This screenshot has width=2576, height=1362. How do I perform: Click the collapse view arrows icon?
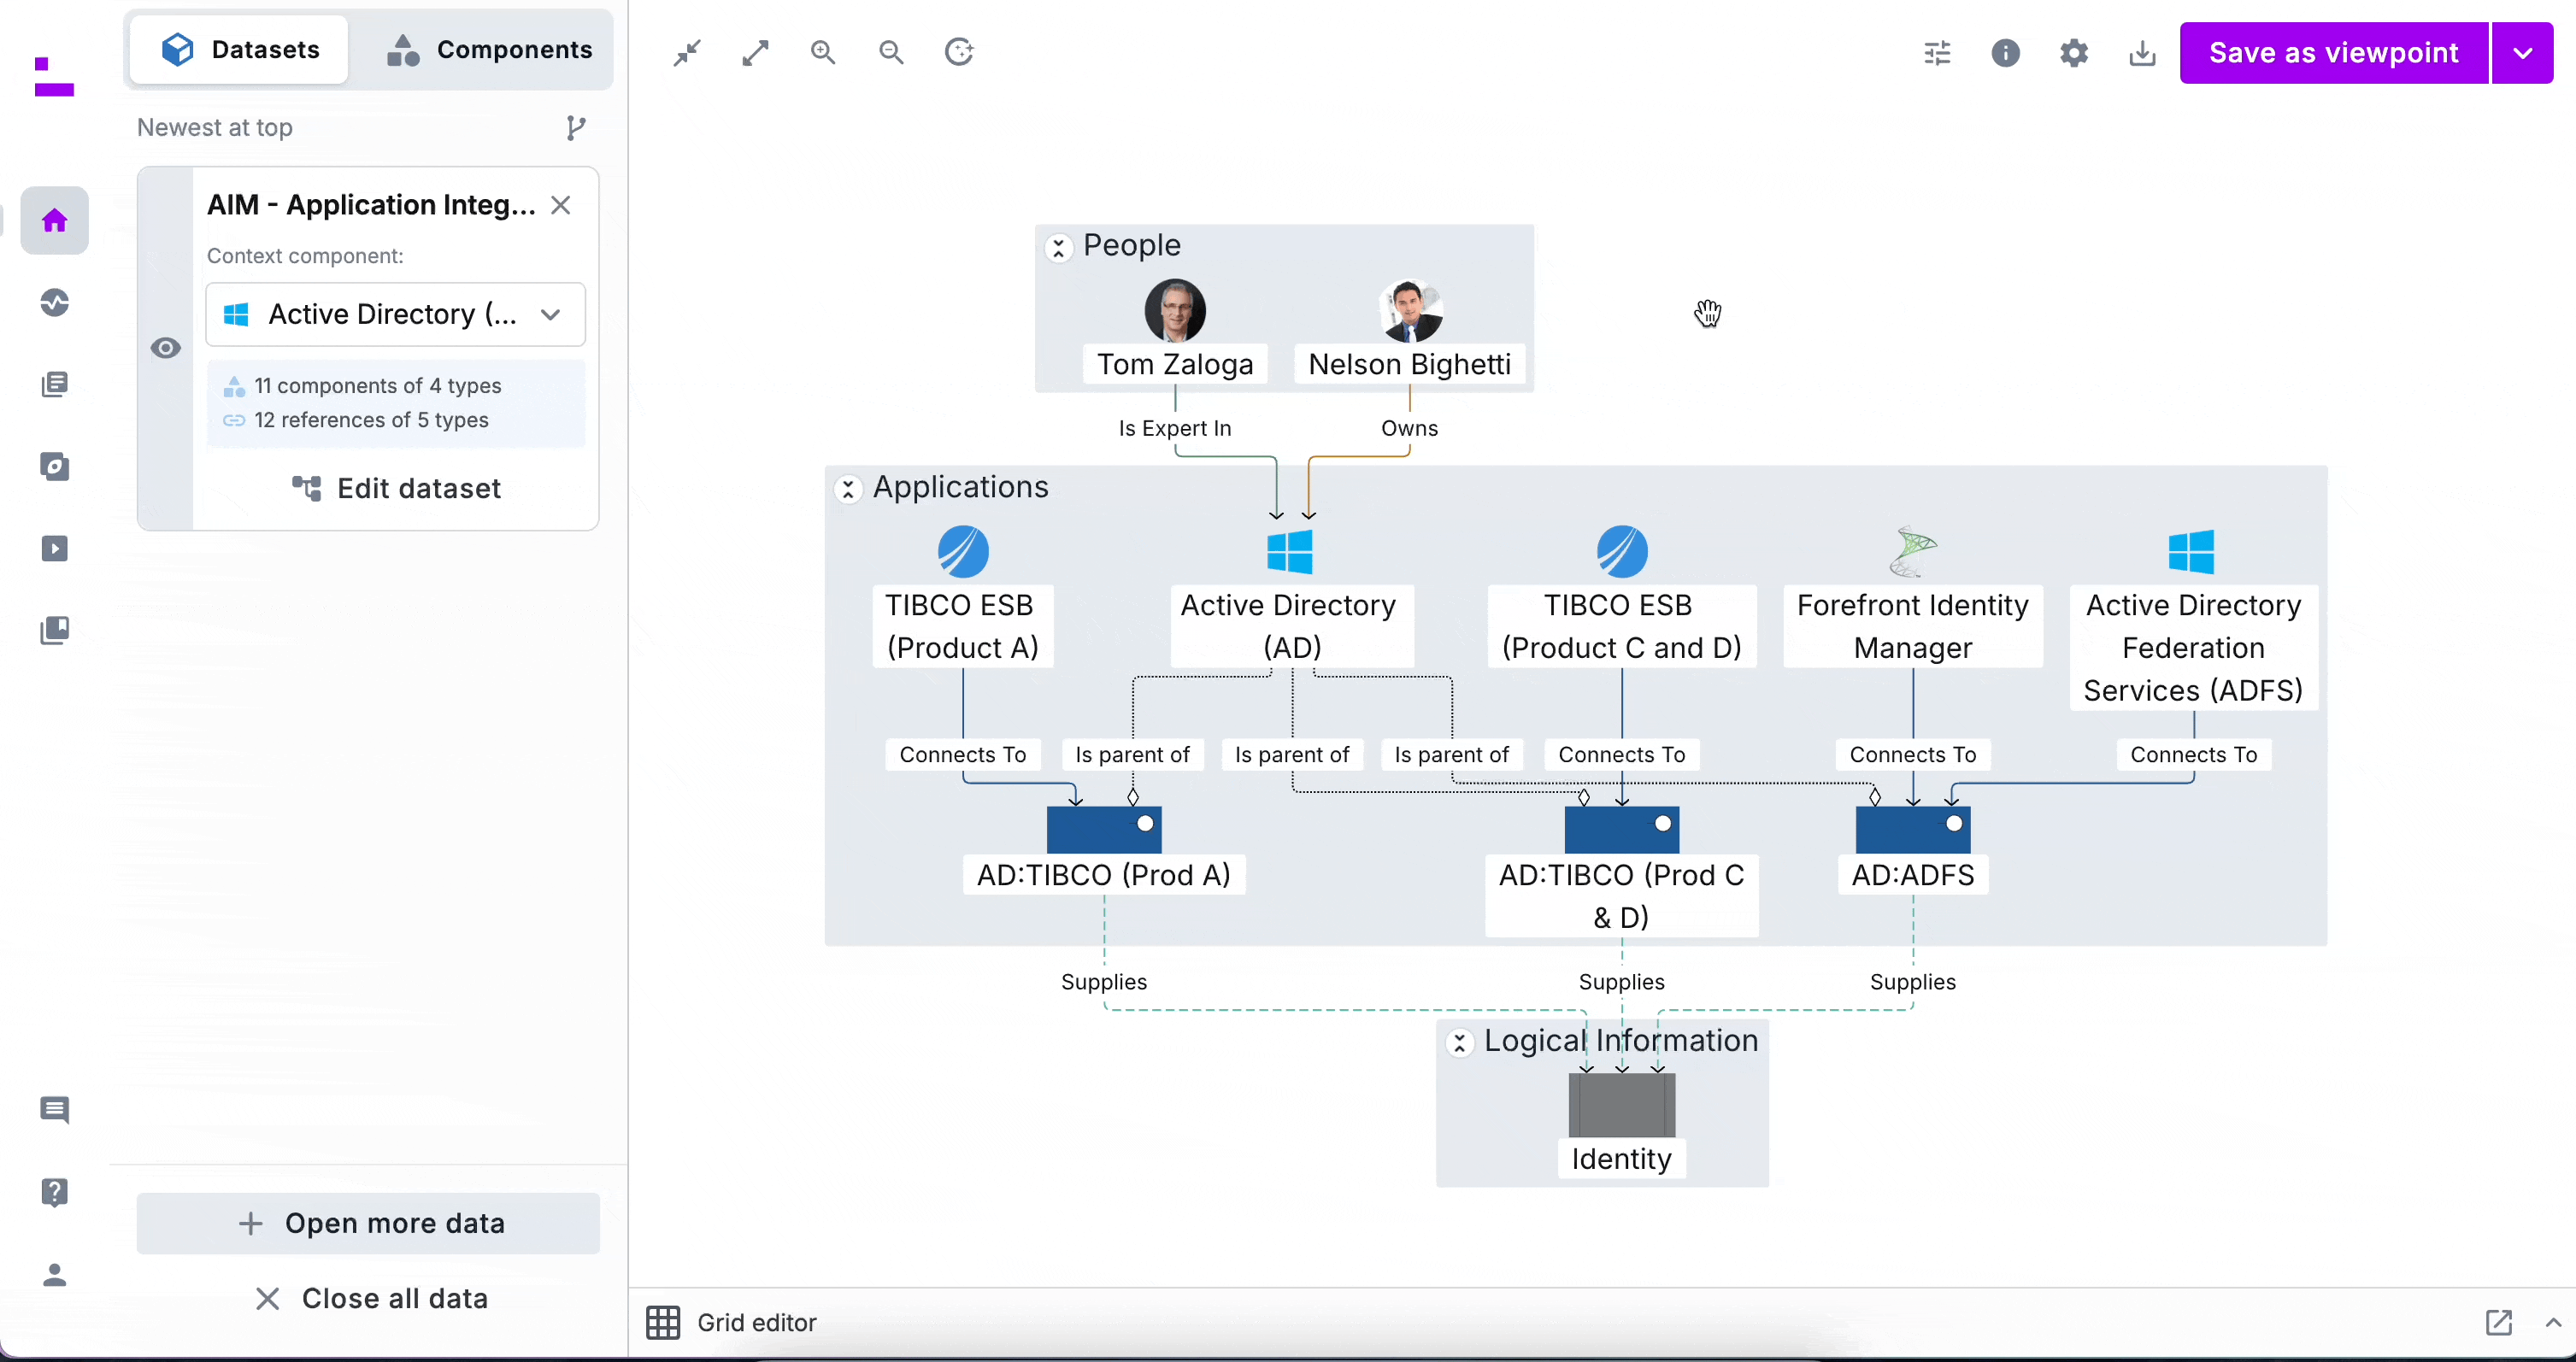tap(687, 52)
